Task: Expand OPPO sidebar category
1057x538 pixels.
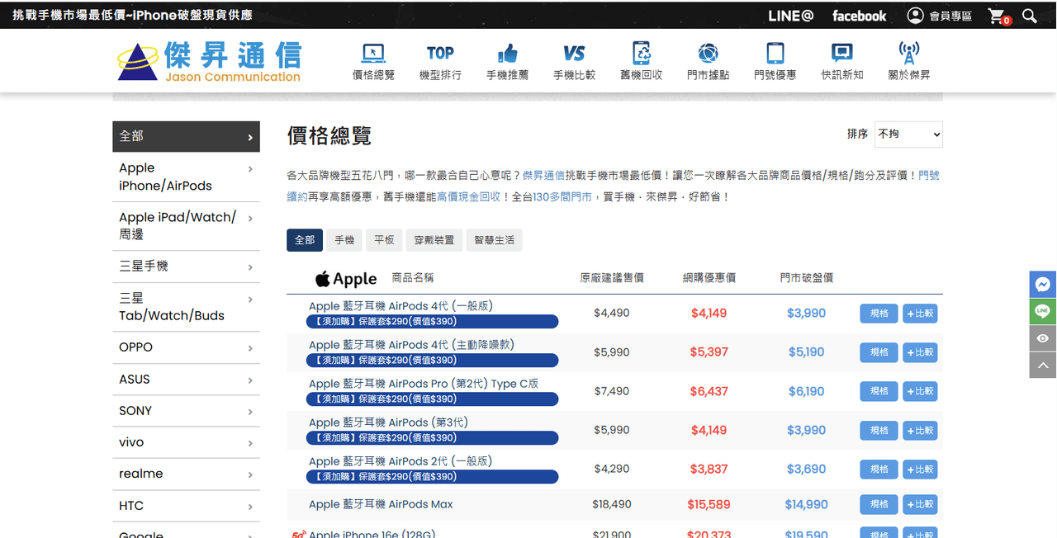Action: 186,347
